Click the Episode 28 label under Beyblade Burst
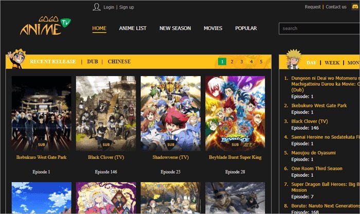Image resolution: width=360 pixels, height=214 pixels. pyautogui.click(x=235, y=172)
